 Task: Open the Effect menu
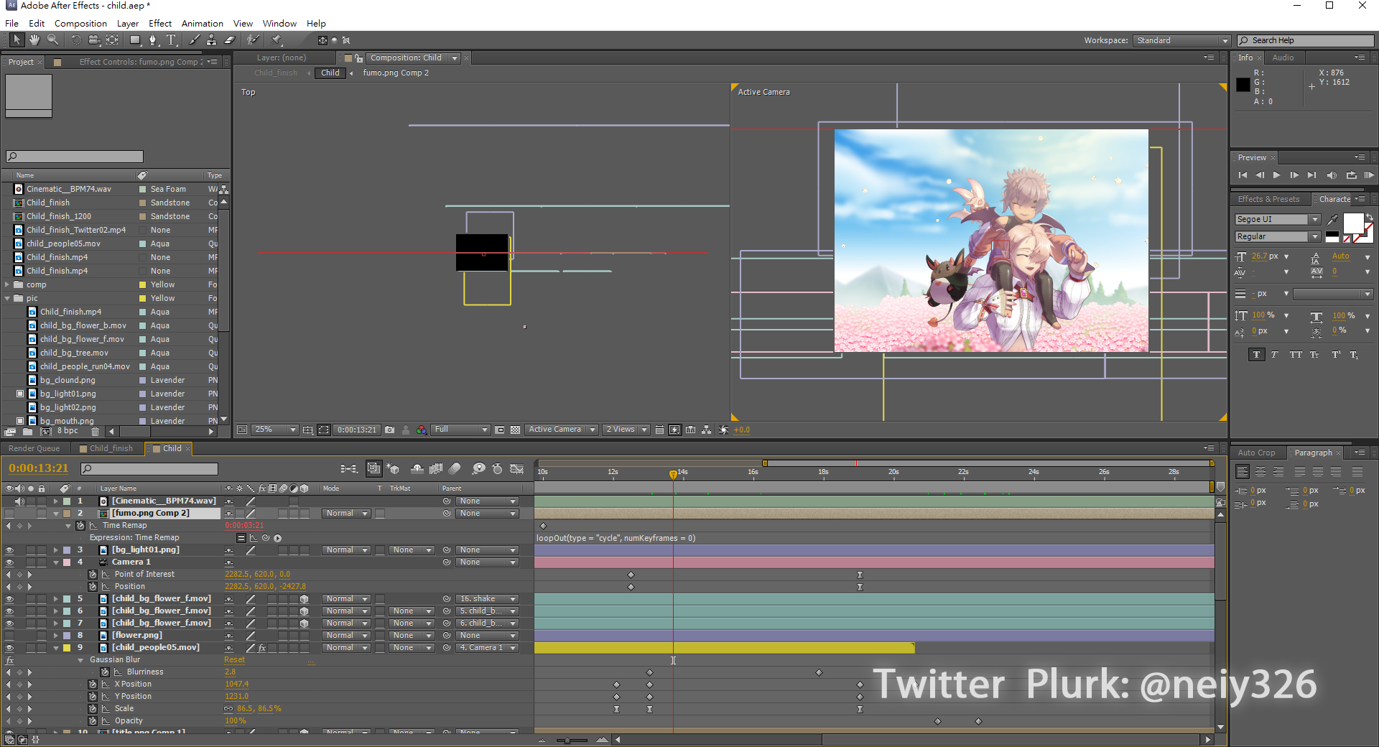tap(160, 23)
